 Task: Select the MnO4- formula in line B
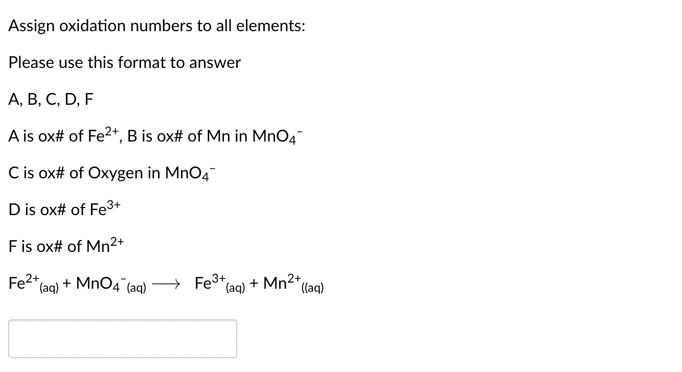tap(277, 136)
